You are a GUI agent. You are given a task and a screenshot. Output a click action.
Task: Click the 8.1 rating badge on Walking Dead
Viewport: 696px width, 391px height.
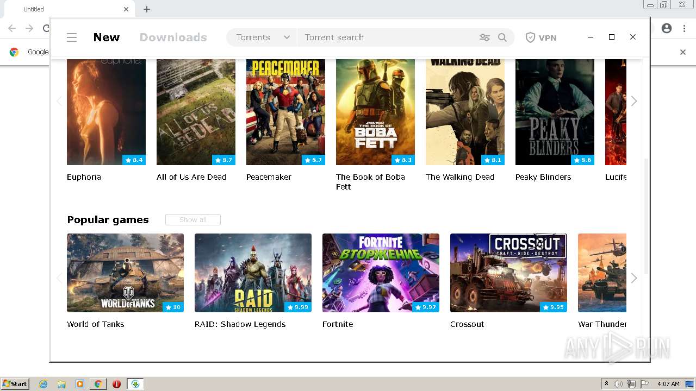click(493, 160)
